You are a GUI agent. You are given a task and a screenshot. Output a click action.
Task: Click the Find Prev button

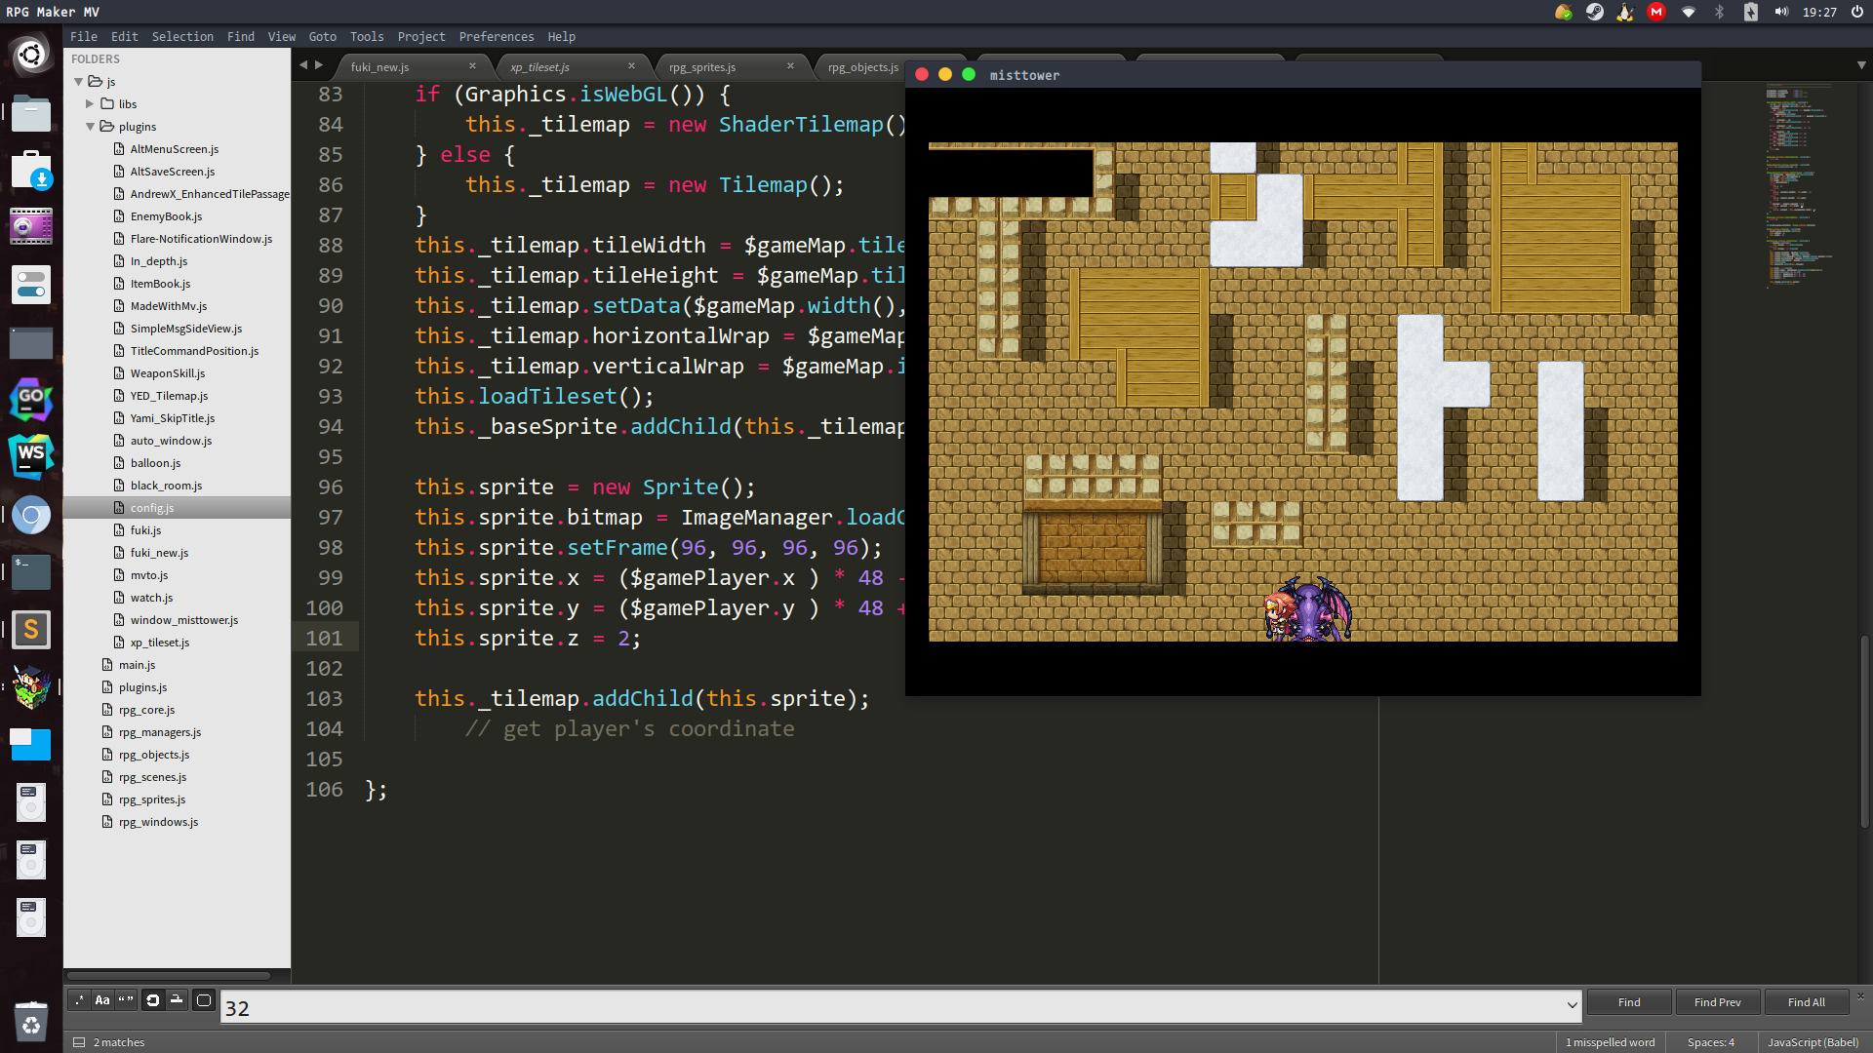tap(1717, 1002)
